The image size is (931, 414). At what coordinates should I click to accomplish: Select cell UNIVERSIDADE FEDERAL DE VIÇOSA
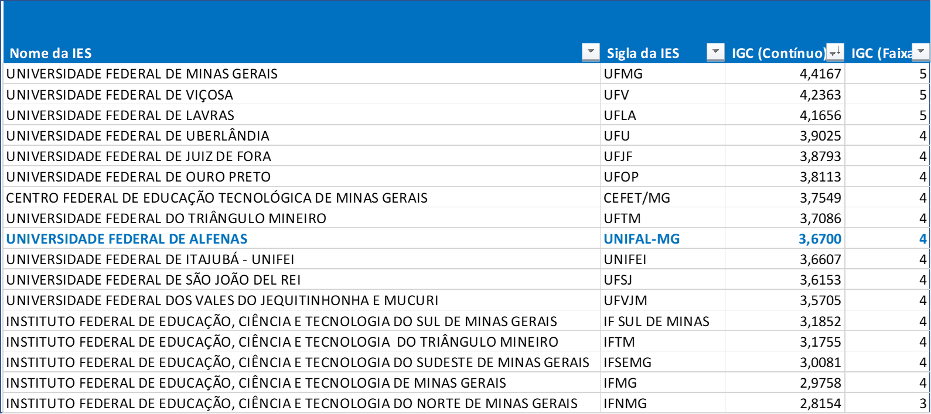point(302,94)
